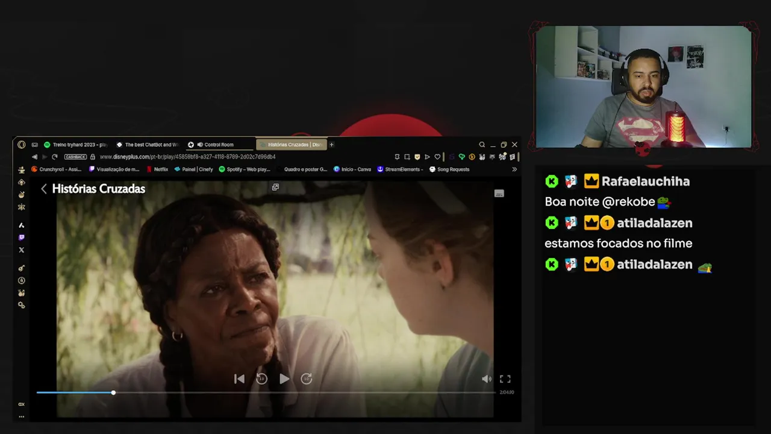Open the workspaces icon beside Opera logo

pos(35,145)
